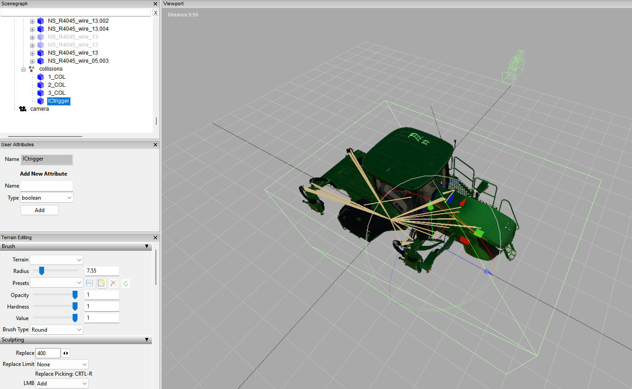Image resolution: width=632 pixels, height=389 pixels.
Task: Click the cube icon beside NS_R4045_wire_05.003
Action: coord(41,61)
